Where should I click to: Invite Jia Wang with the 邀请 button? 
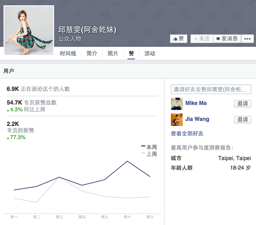click(242, 119)
